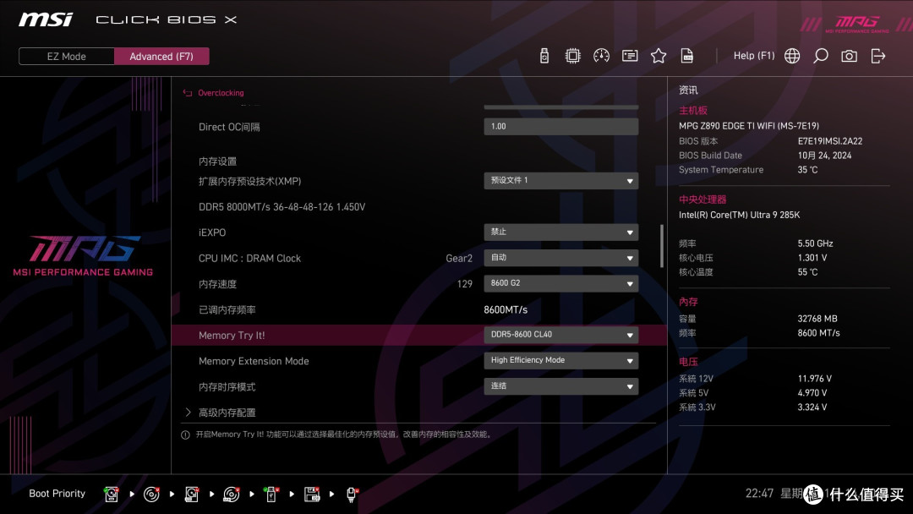Image resolution: width=913 pixels, height=514 pixels.
Task: Click the 4.970 V system 5V reading
Action: tap(812, 393)
